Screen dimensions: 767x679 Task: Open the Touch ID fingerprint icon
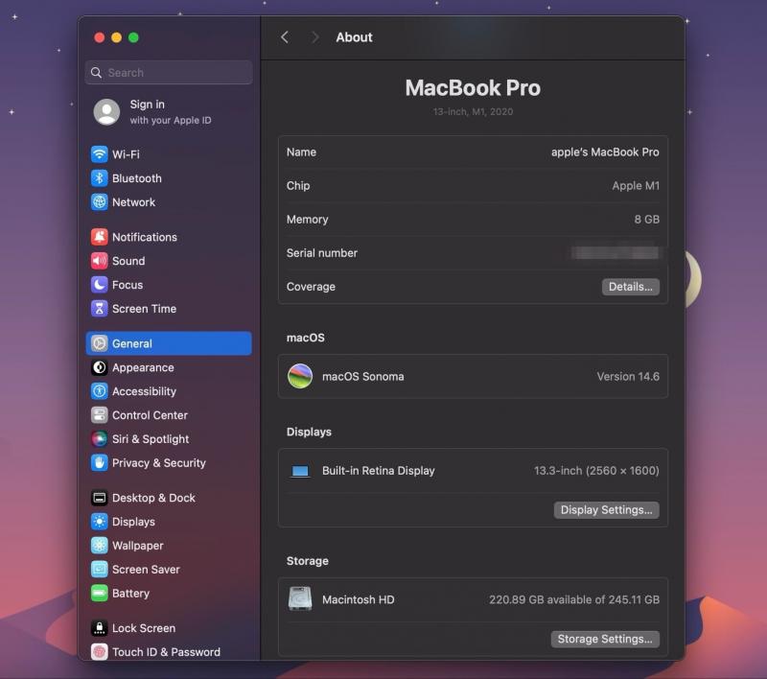100,651
